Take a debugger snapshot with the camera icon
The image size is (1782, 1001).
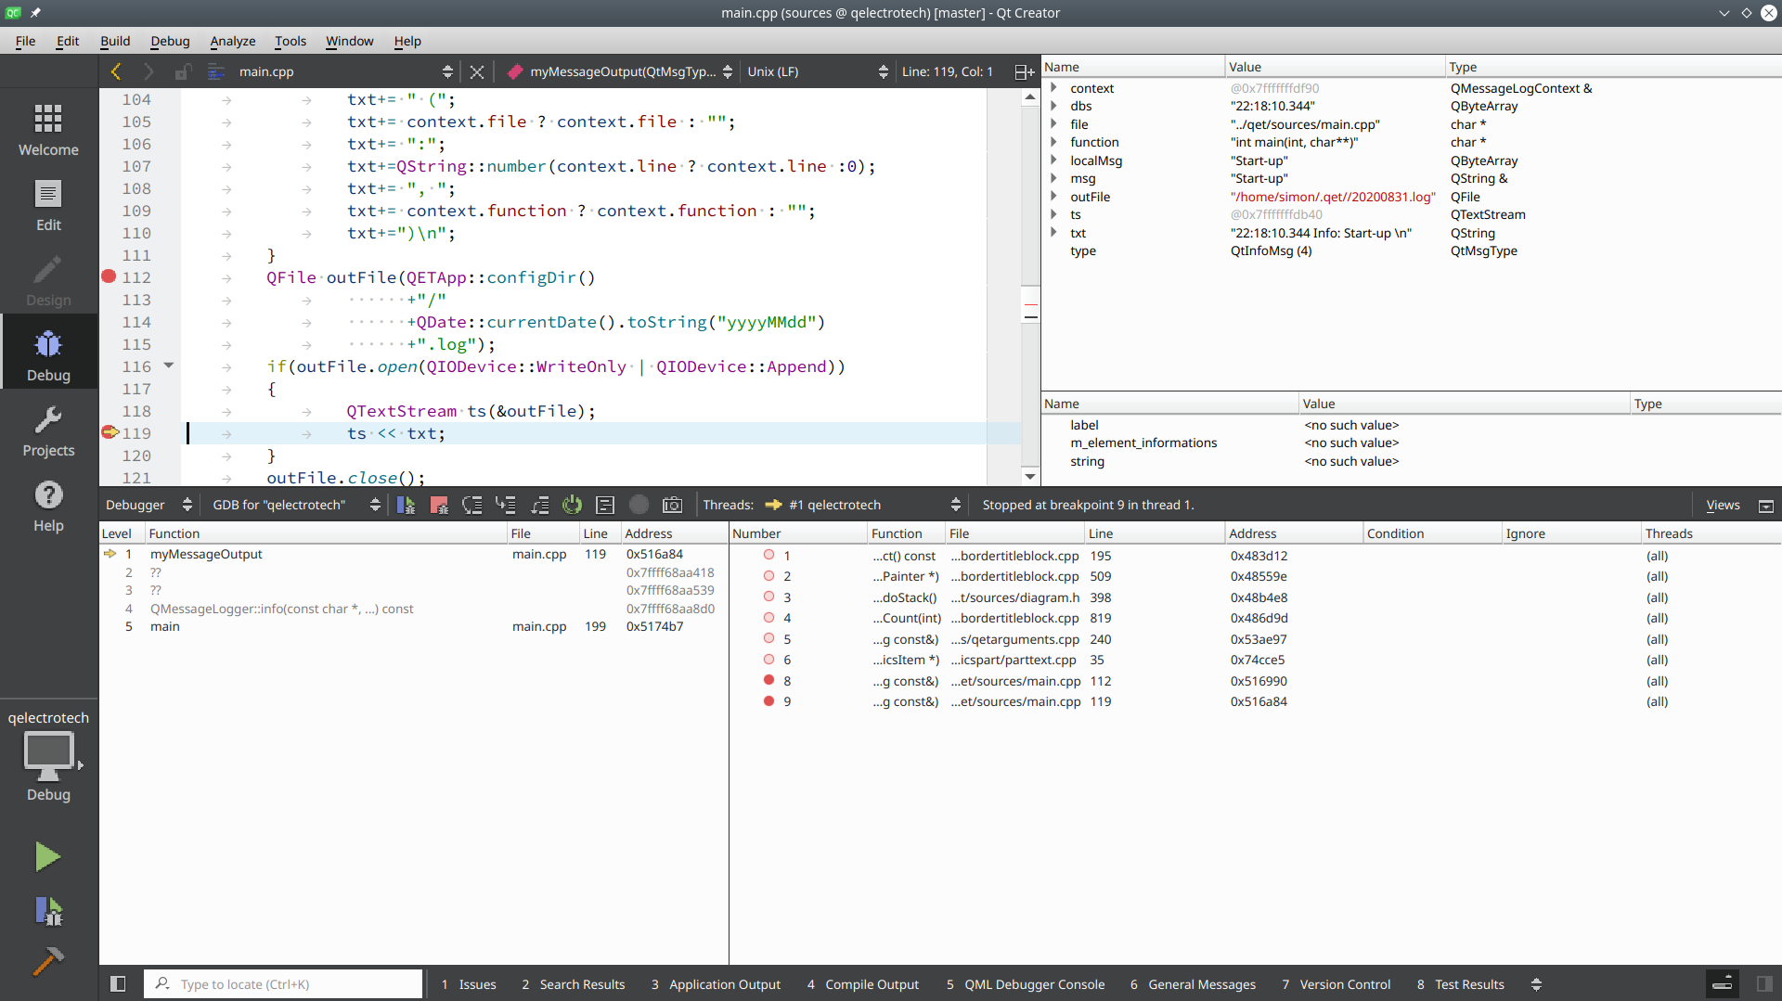[x=672, y=505]
